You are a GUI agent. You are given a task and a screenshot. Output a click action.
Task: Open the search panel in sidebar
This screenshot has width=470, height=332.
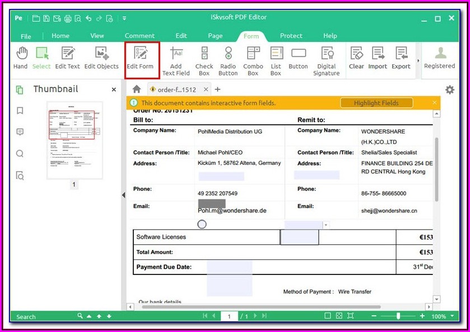pos(20,154)
